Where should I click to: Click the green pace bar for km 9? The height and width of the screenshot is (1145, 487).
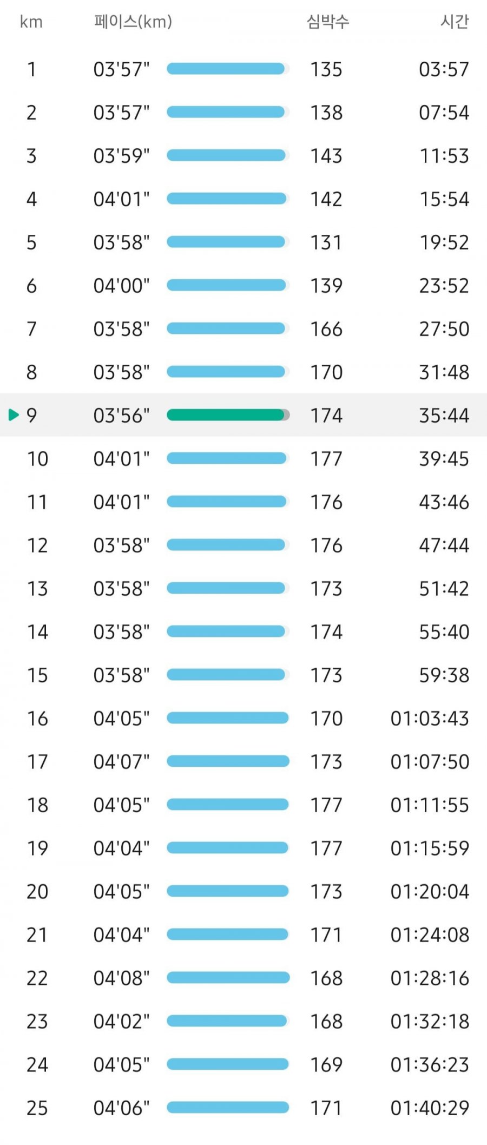[x=228, y=415]
